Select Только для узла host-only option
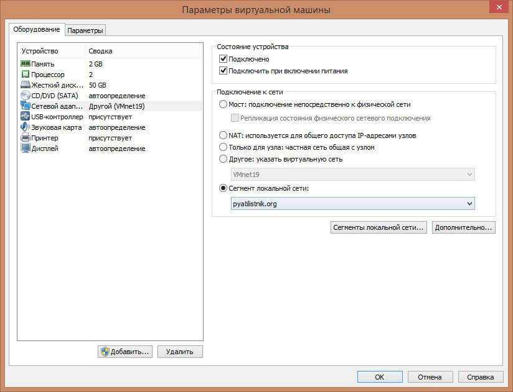Viewport: 513px width, 392px height. coord(224,147)
